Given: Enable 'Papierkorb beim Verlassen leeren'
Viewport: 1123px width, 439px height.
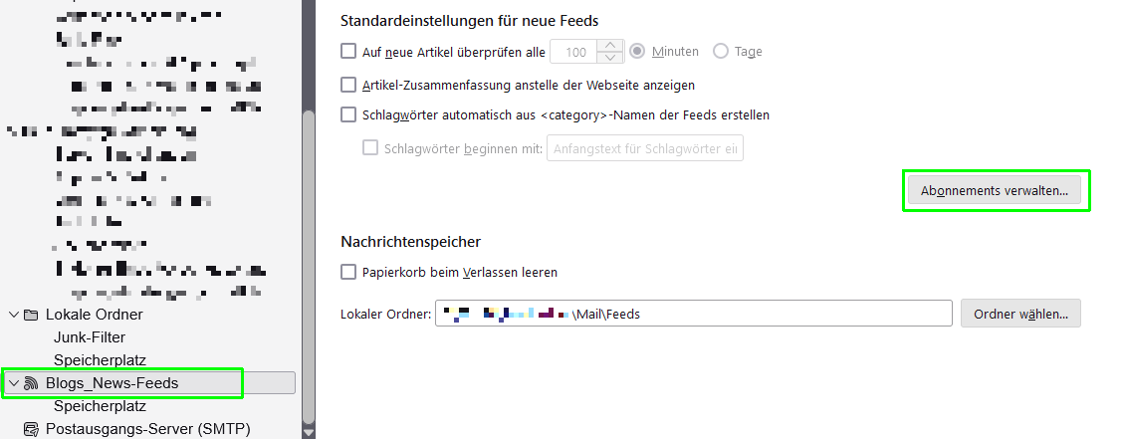Looking at the screenshot, I should tap(348, 272).
